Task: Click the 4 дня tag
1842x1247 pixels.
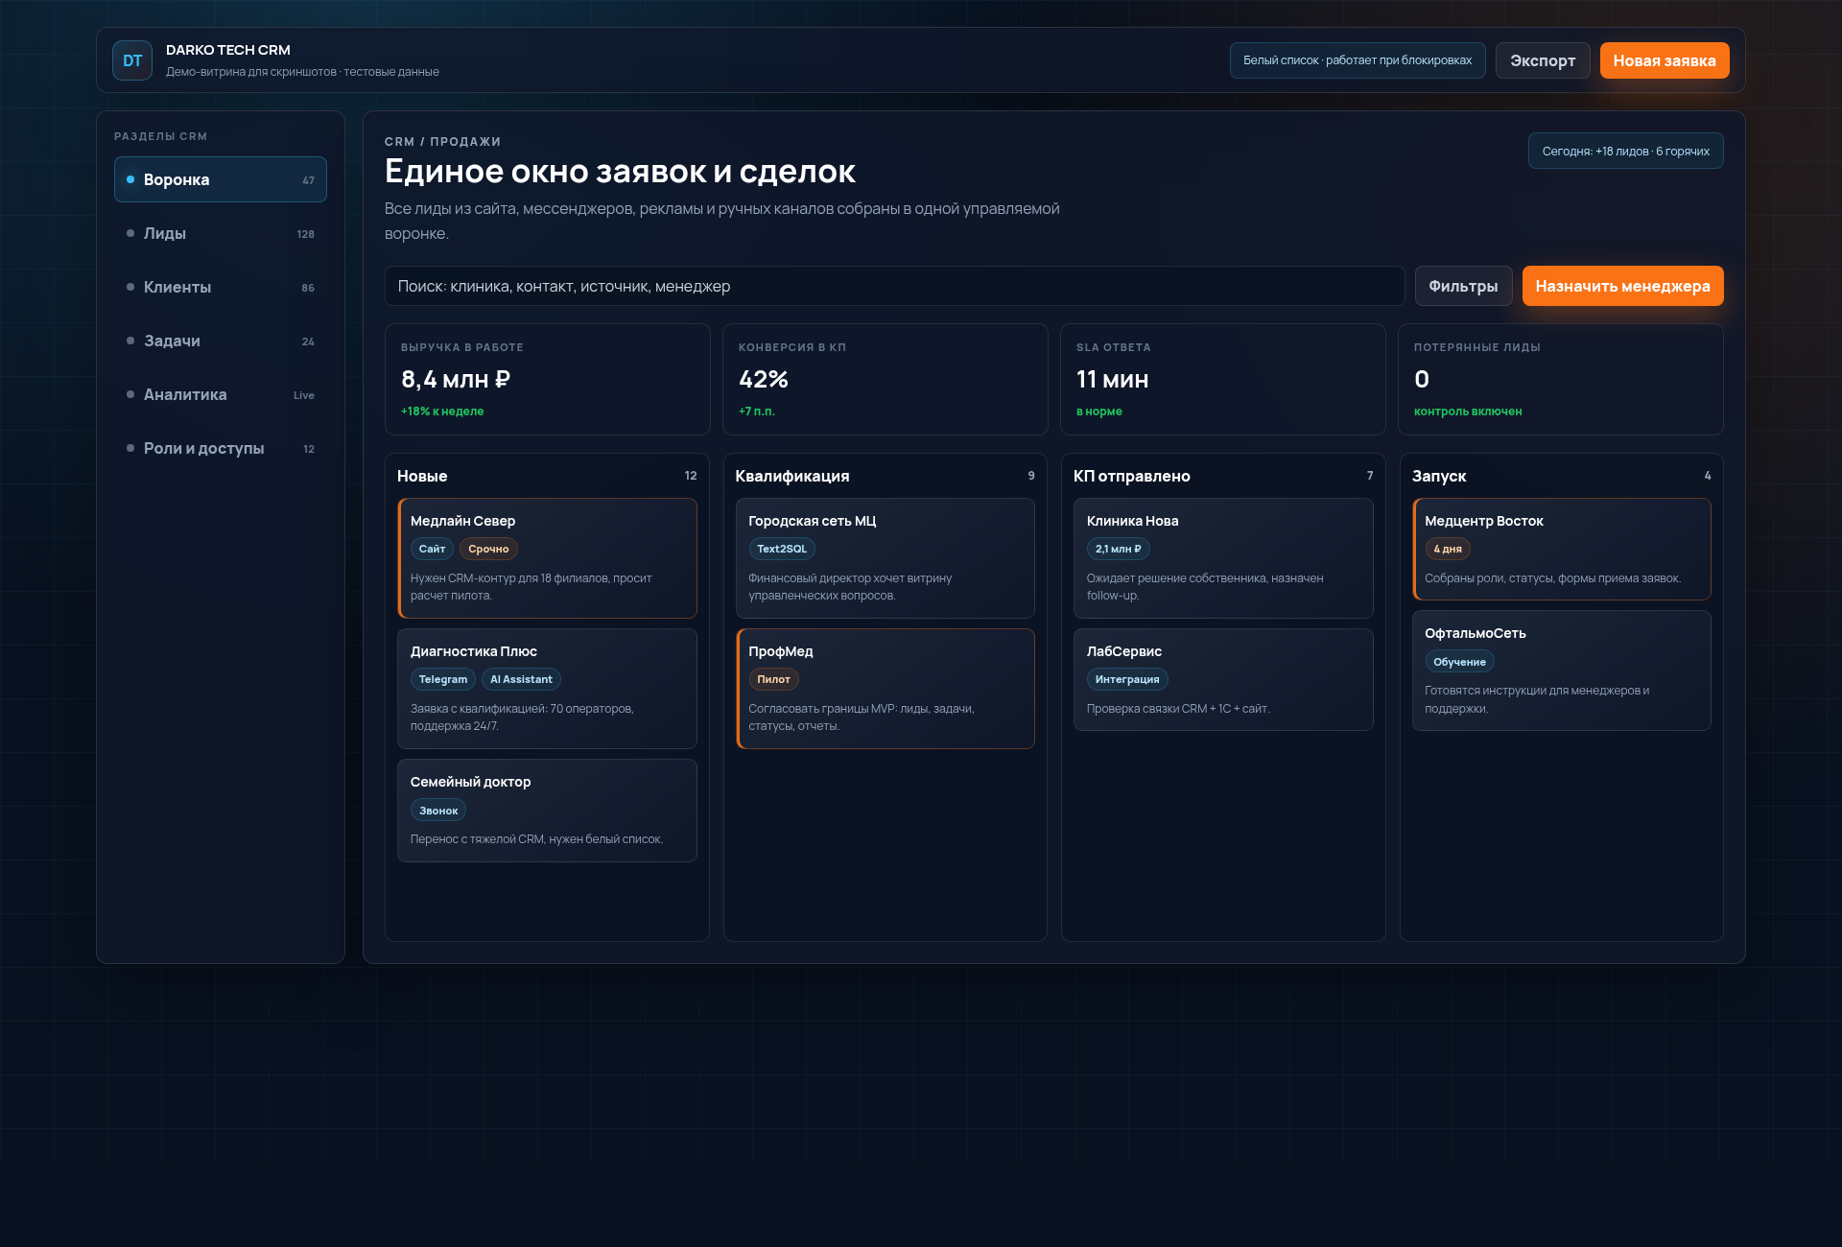Action: coord(1448,549)
